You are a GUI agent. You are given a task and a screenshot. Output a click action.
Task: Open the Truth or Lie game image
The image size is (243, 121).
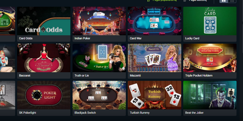click(x=99, y=58)
